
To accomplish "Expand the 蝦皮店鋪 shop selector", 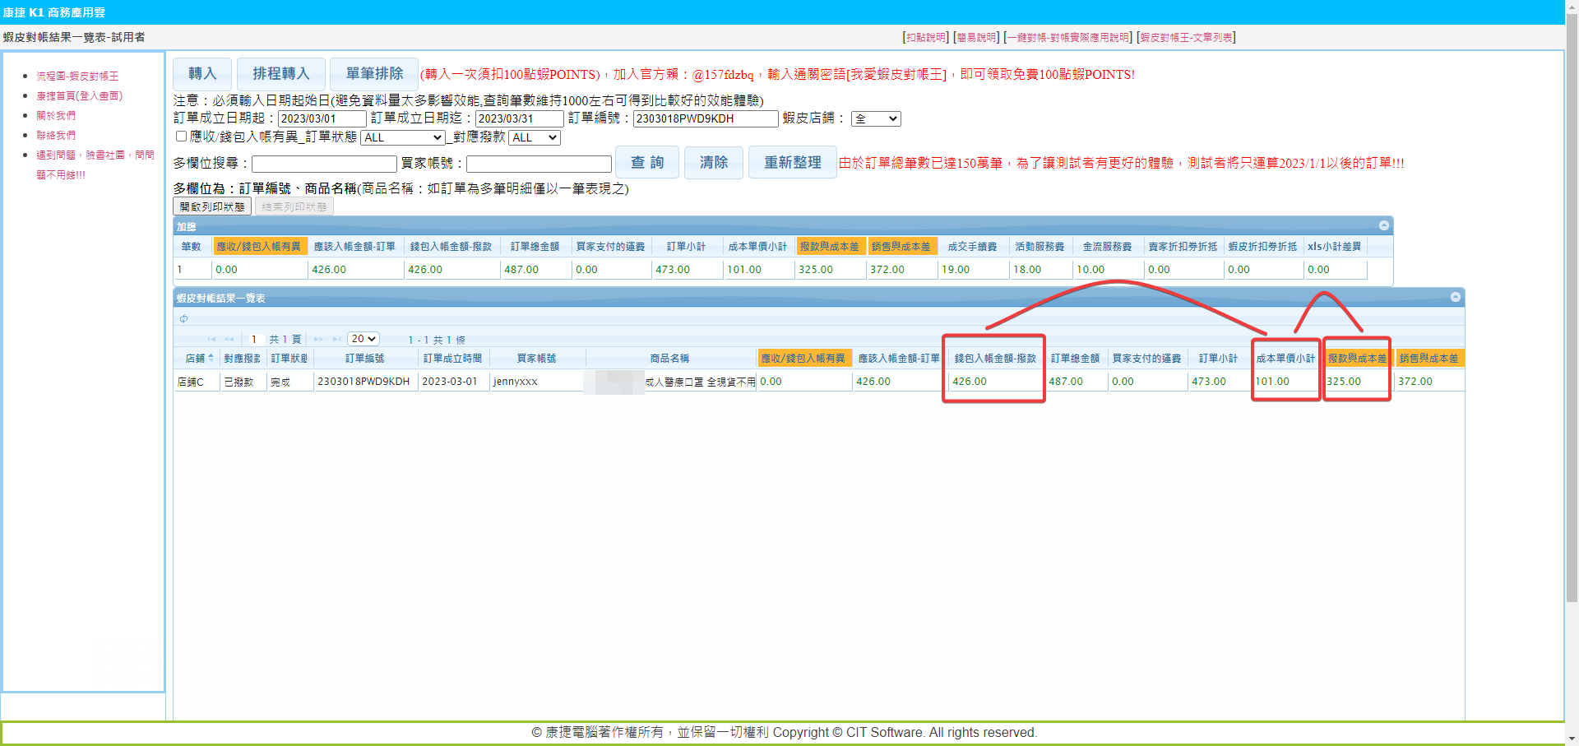I will [x=876, y=118].
